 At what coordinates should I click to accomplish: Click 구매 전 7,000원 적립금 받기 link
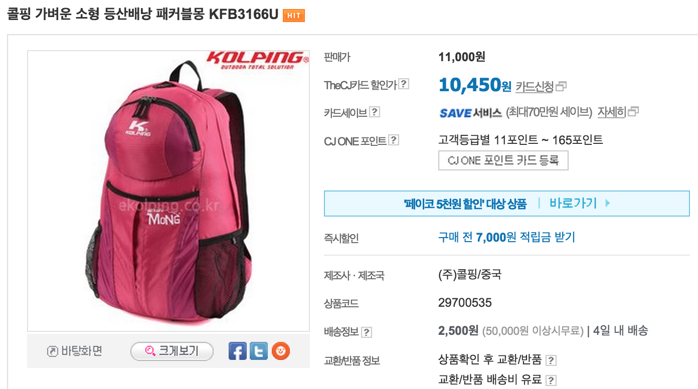click(x=506, y=237)
